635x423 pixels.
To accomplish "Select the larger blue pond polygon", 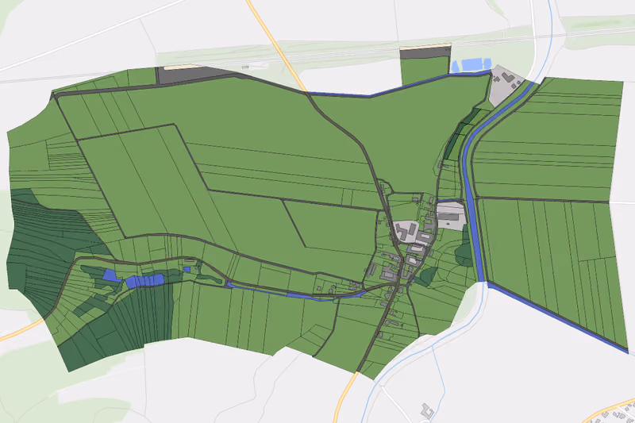I will (x=144, y=280).
